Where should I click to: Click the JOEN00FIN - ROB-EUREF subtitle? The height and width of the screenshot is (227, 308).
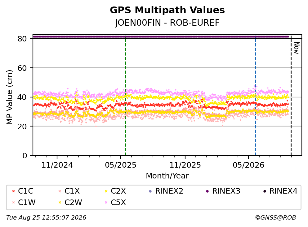coord(167,23)
